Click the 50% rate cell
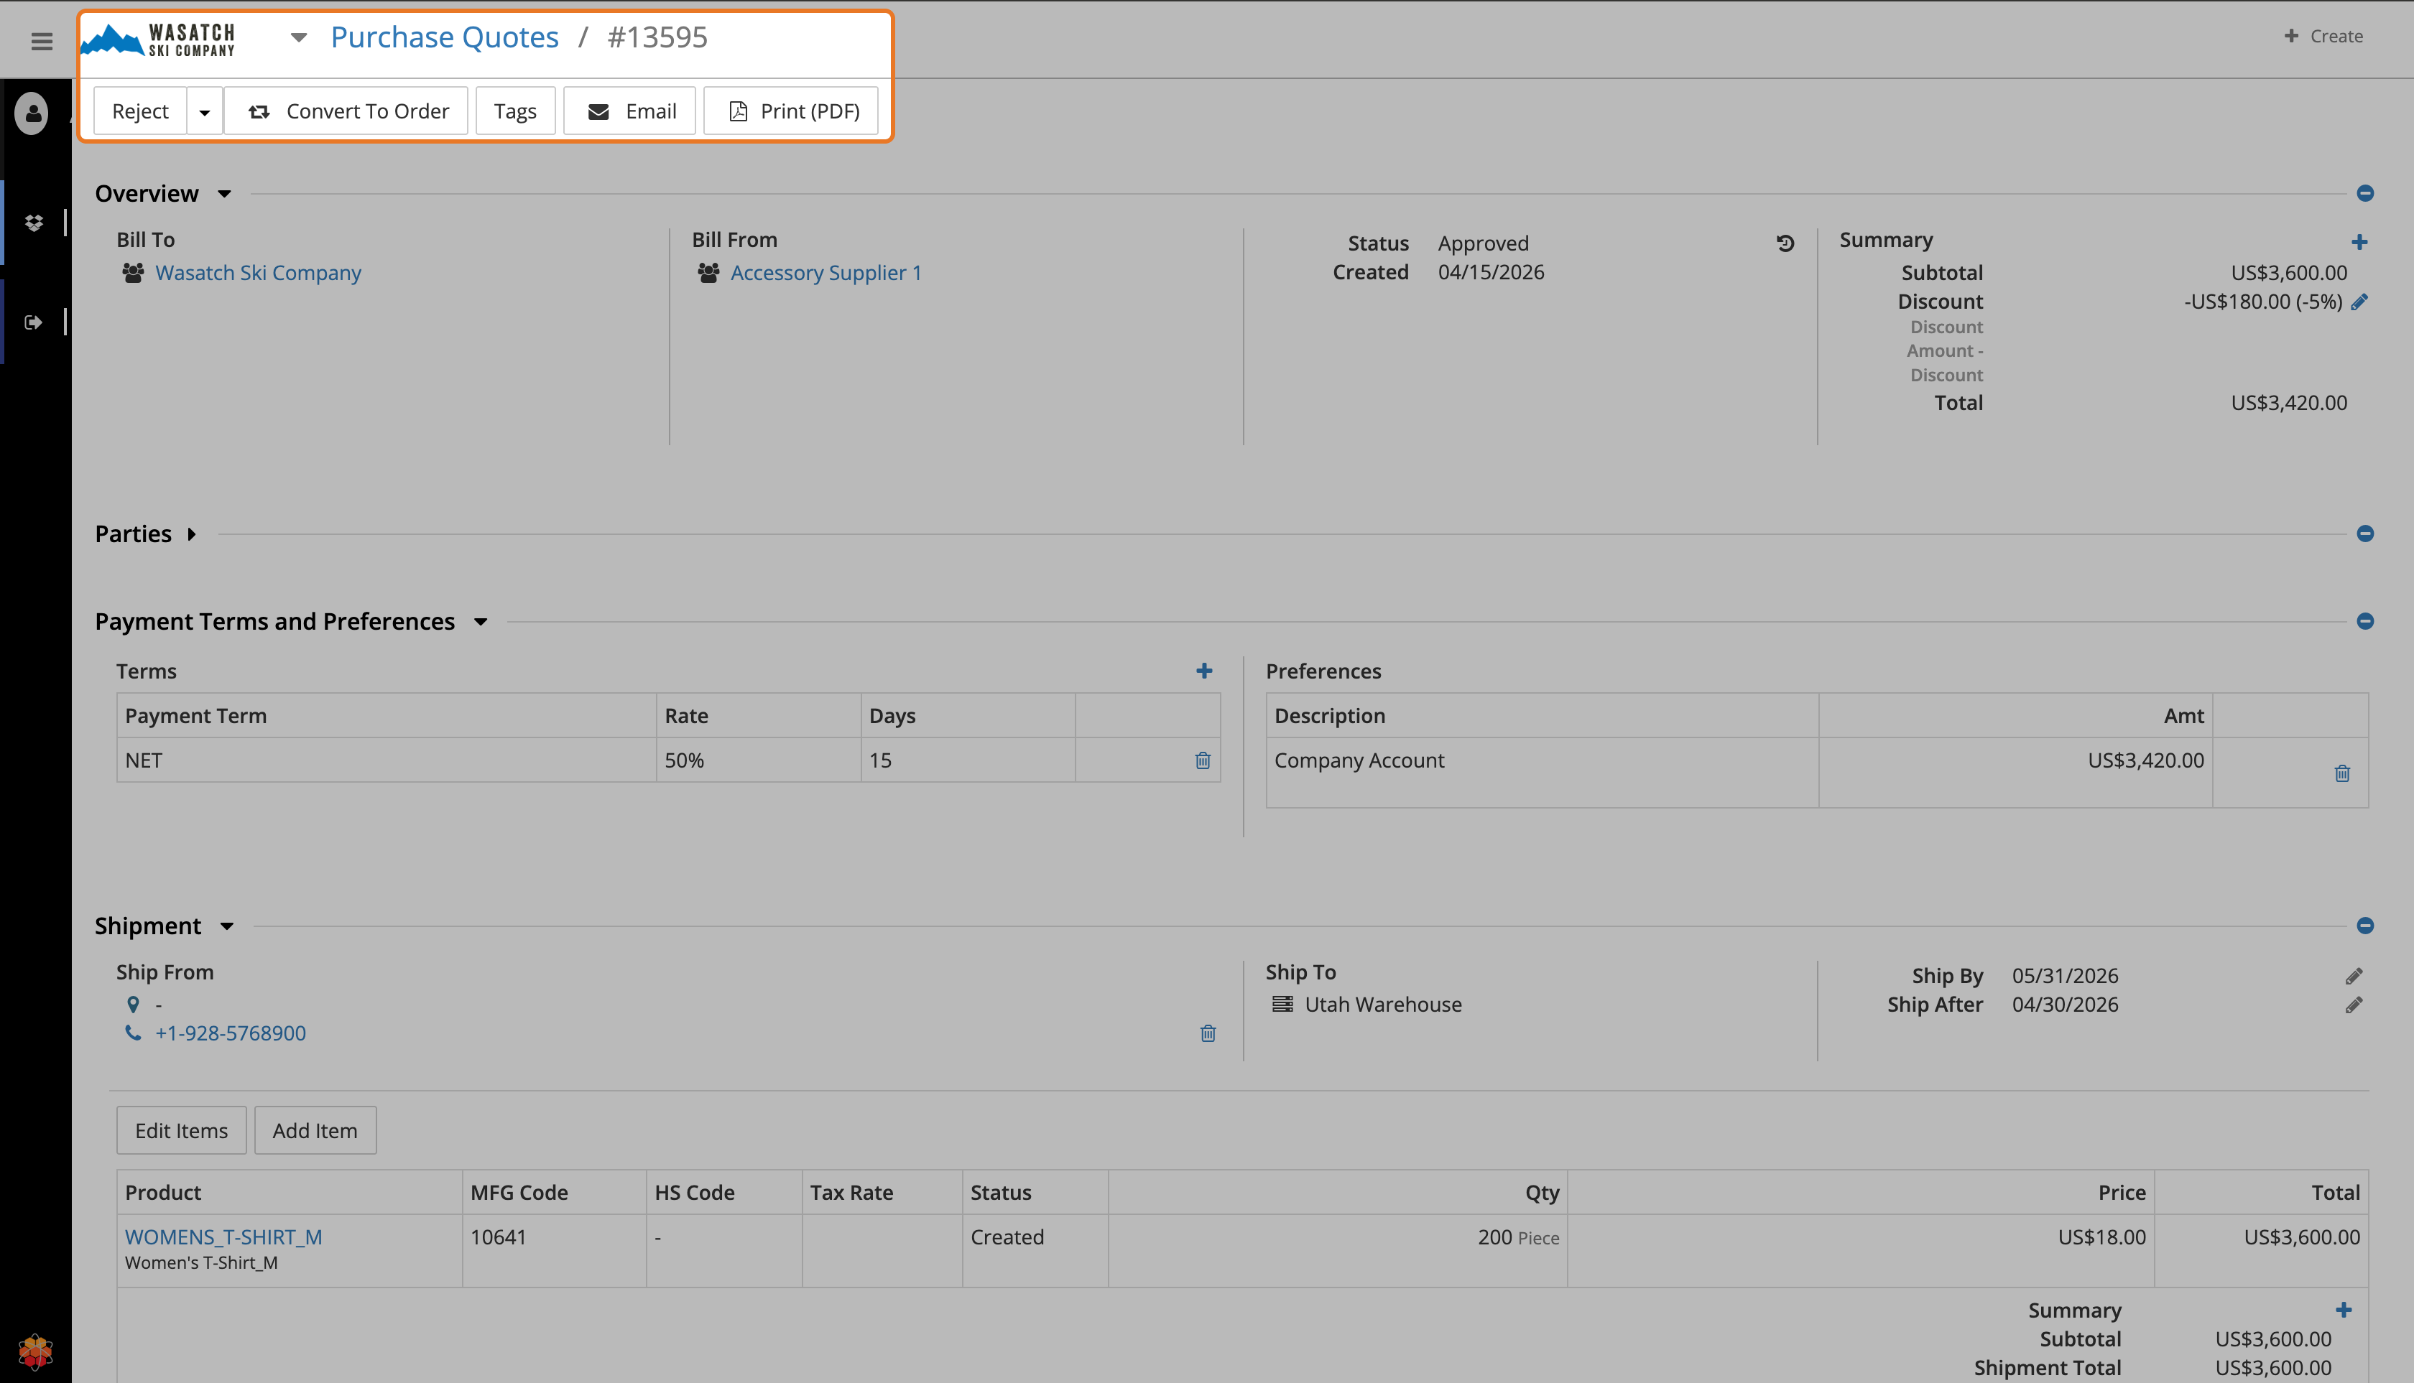Screen dimensions: 2414x1383 click(759, 760)
